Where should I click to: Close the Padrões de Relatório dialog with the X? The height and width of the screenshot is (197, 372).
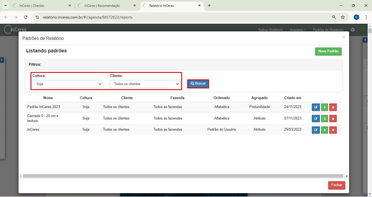[x=344, y=37]
